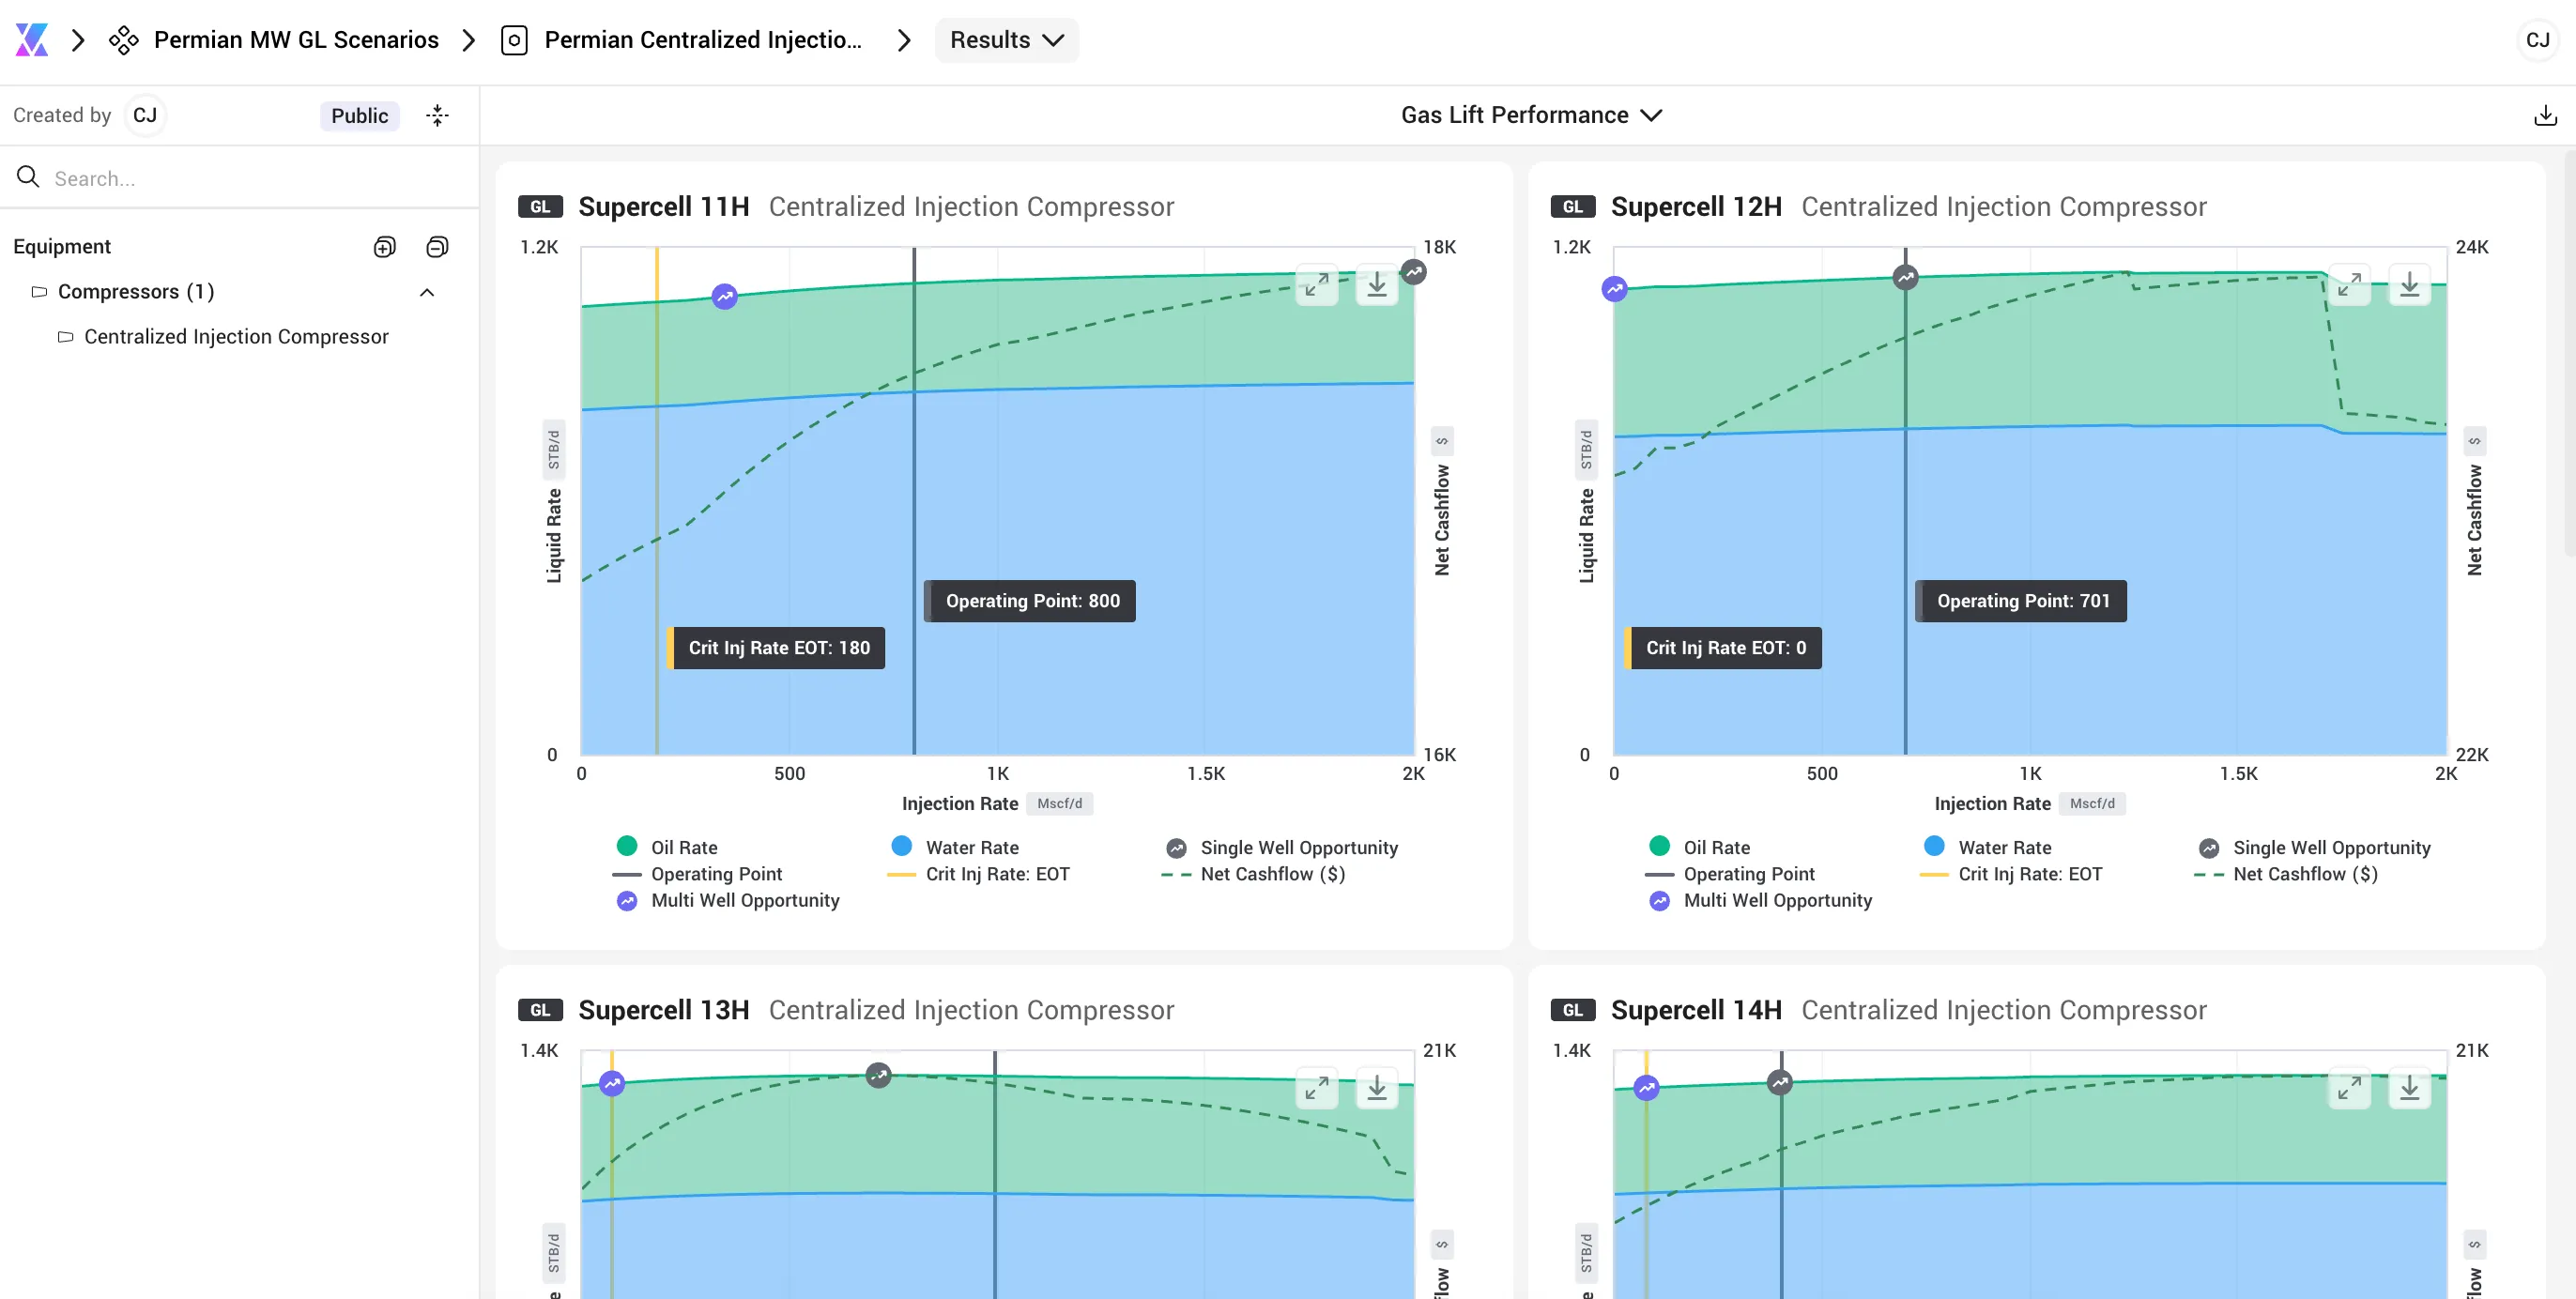Click Operating Point: 800 label
The width and height of the screenshot is (2576, 1299).
pos(1030,601)
